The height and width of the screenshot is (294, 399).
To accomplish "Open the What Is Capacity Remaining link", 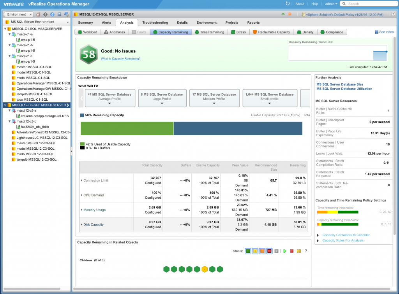I will [x=121, y=59].
